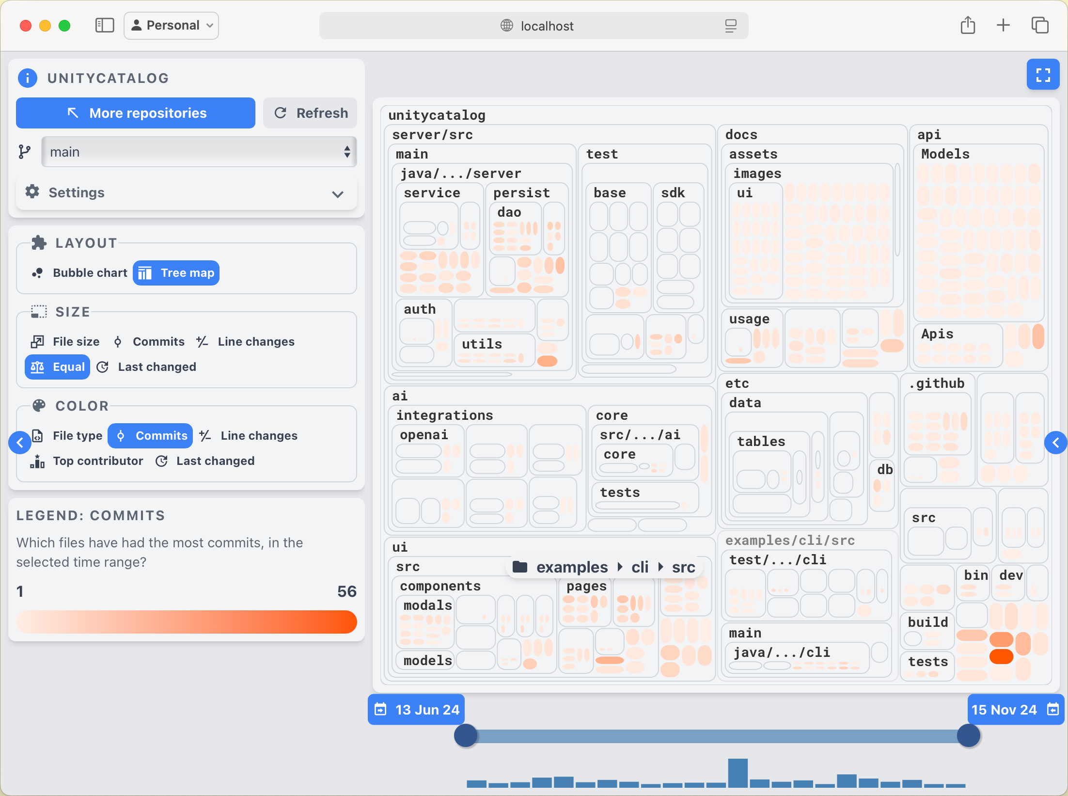The image size is (1068, 796).
Task: Click the tallest bar in commit histogram
Action: click(738, 773)
